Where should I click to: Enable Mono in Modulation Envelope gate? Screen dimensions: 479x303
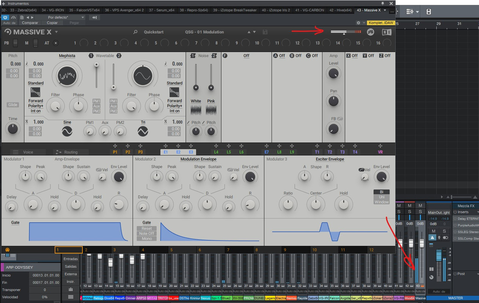tap(147, 239)
